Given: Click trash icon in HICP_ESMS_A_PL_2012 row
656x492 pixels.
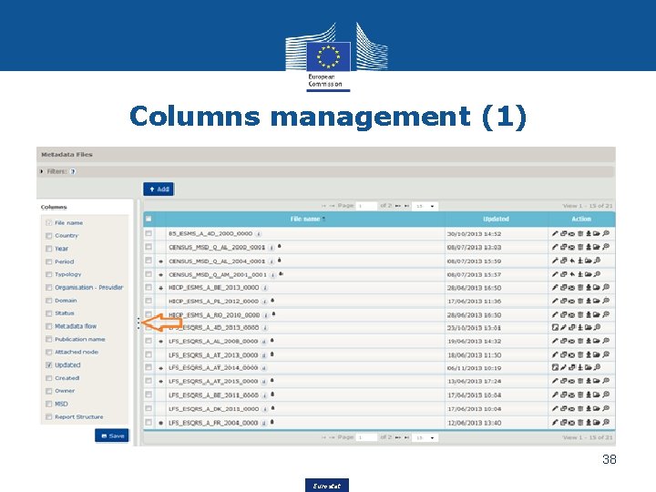Looking at the screenshot, I should click(x=580, y=301).
